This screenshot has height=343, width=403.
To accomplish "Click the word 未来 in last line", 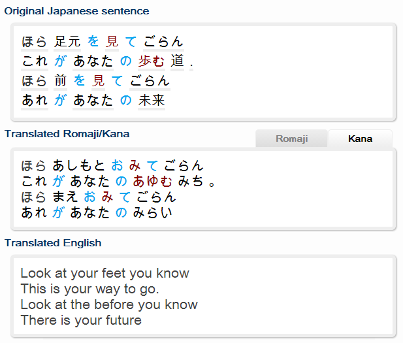I will click(152, 100).
